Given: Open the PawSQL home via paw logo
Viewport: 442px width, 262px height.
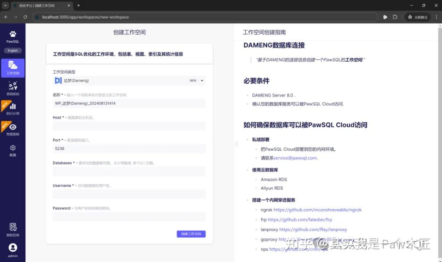Looking at the screenshot, I should click(13, 34).
